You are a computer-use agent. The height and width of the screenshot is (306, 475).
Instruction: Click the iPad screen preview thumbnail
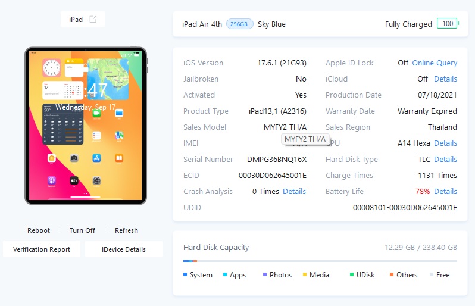(x=86, y=126)
